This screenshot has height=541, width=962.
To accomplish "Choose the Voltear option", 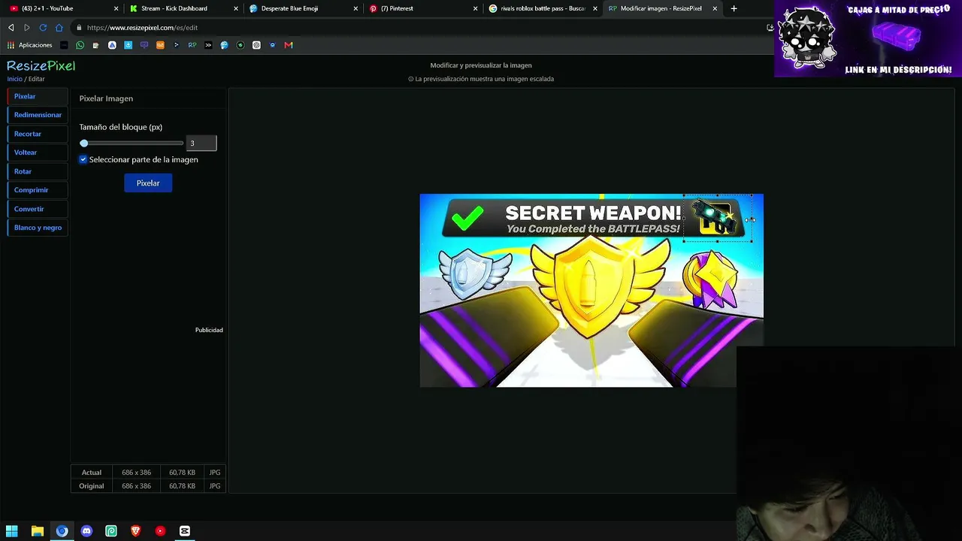I will click(38, 153).
